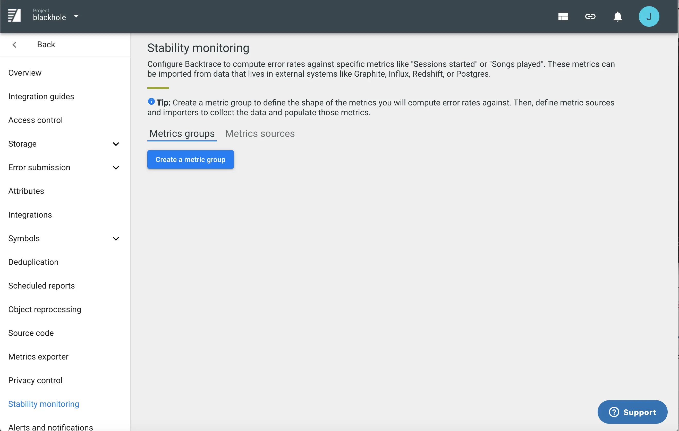Click the link chain icon

pos(590,17)
